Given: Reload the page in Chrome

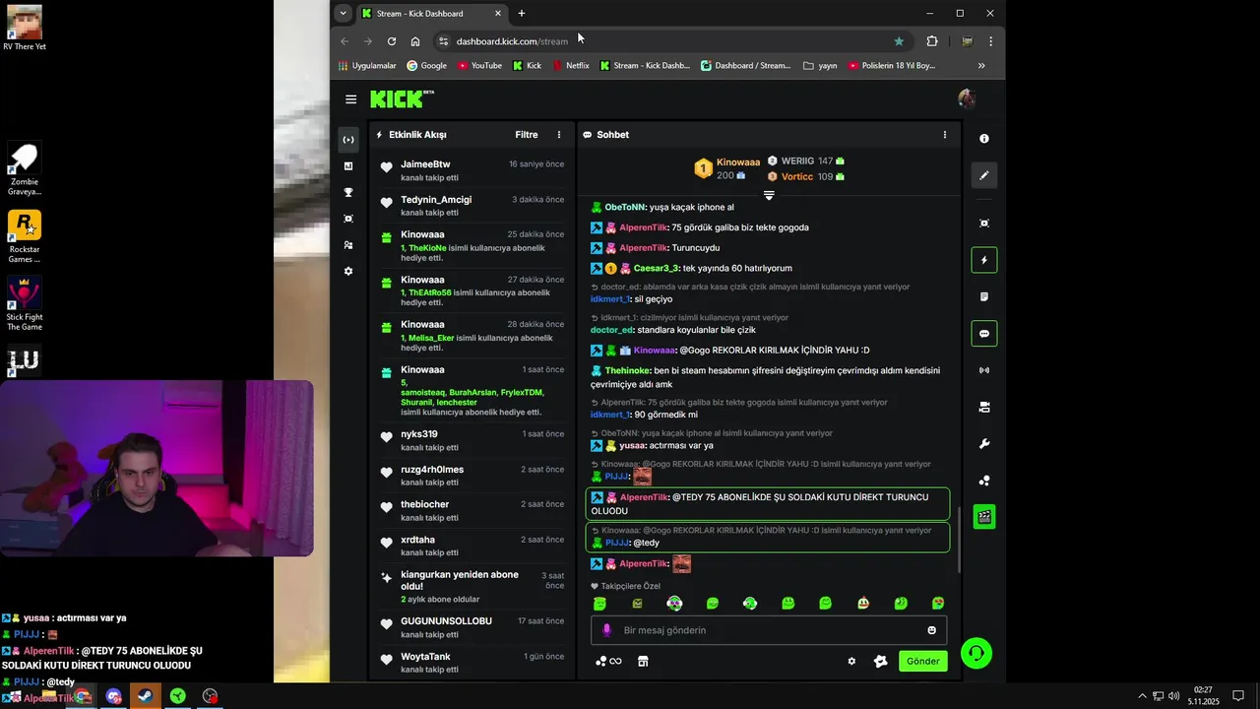Looking at the screenshot, I should click(x=392, y=41).
